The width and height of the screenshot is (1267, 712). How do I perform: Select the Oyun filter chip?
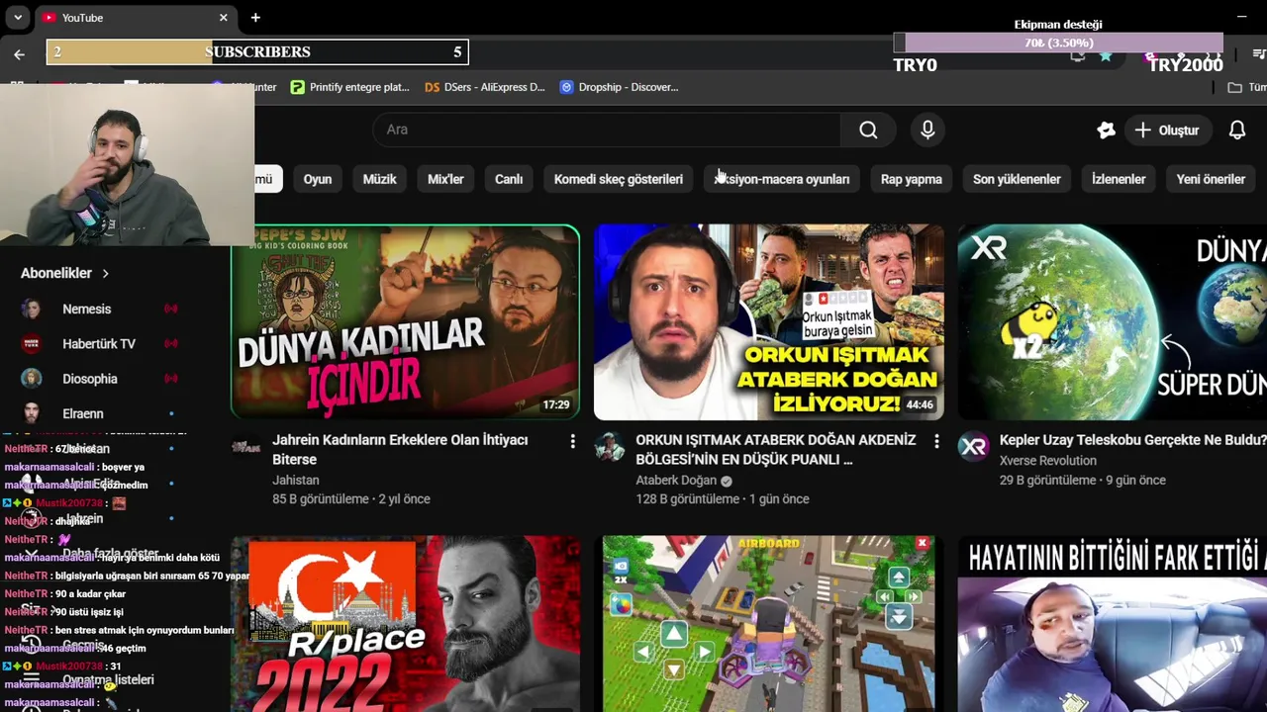click(x=318, y=179)
